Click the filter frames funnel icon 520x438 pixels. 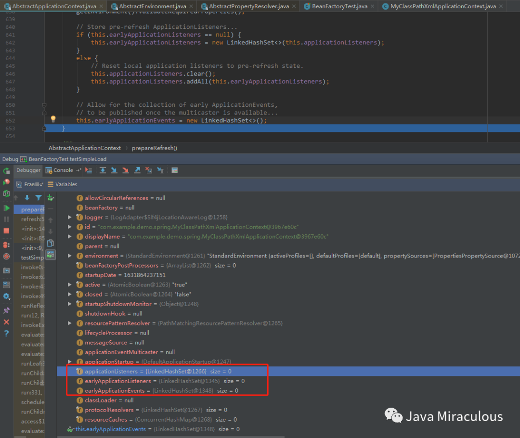[x=38, y=198]
